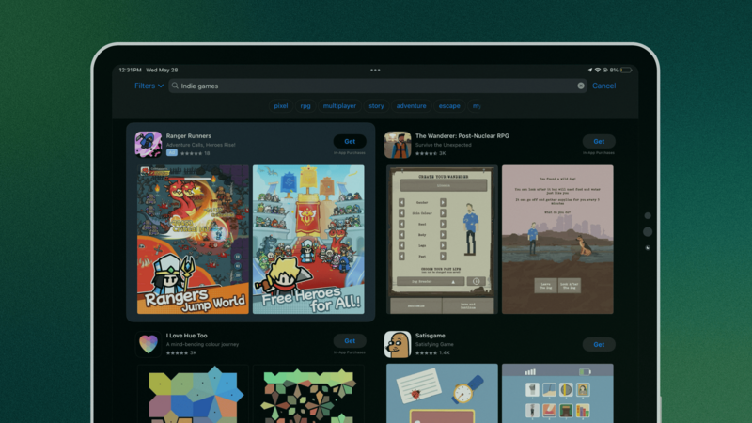The height and width of the screenshot is (423, 752).
Task: Select the adventure suggestion chip
Action: 411,106
